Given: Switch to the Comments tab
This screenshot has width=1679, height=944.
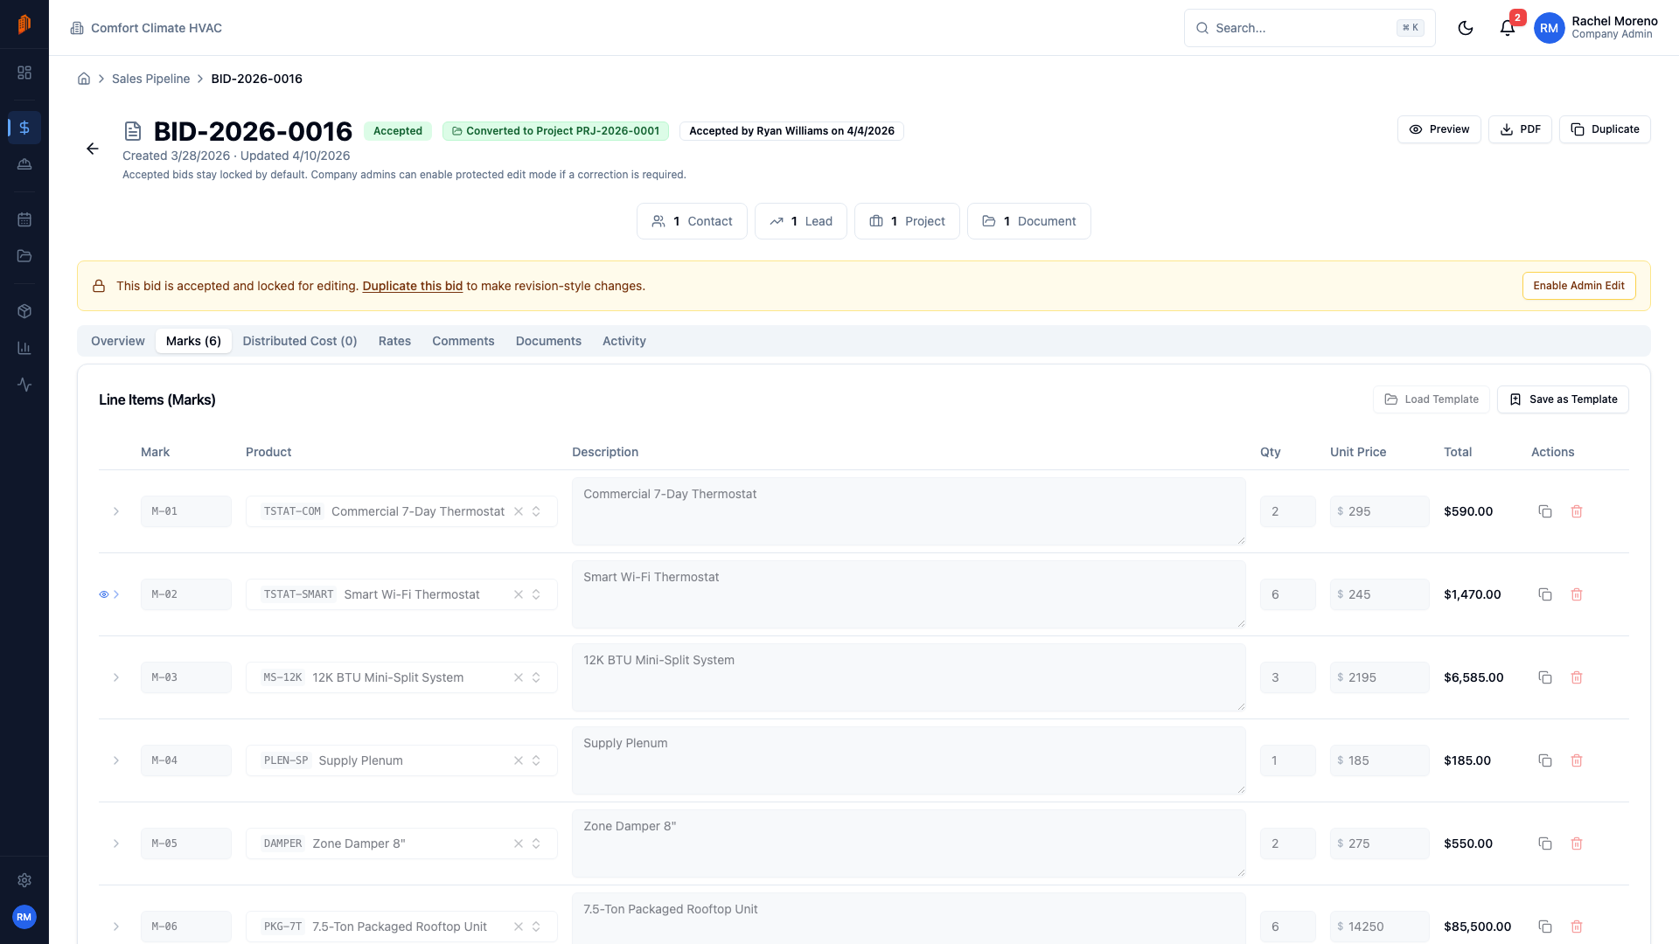Looking at the screenshot, I should click(x=463, y=341).
